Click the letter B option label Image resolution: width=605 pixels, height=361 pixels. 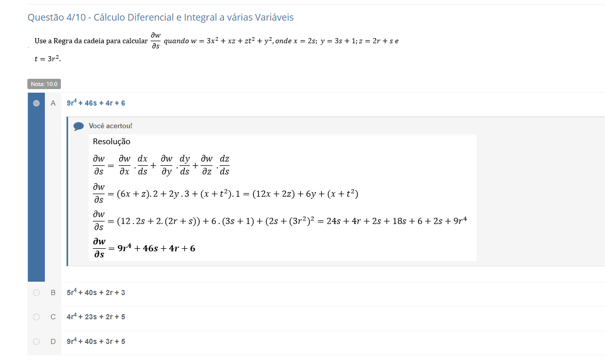point(53,293)
